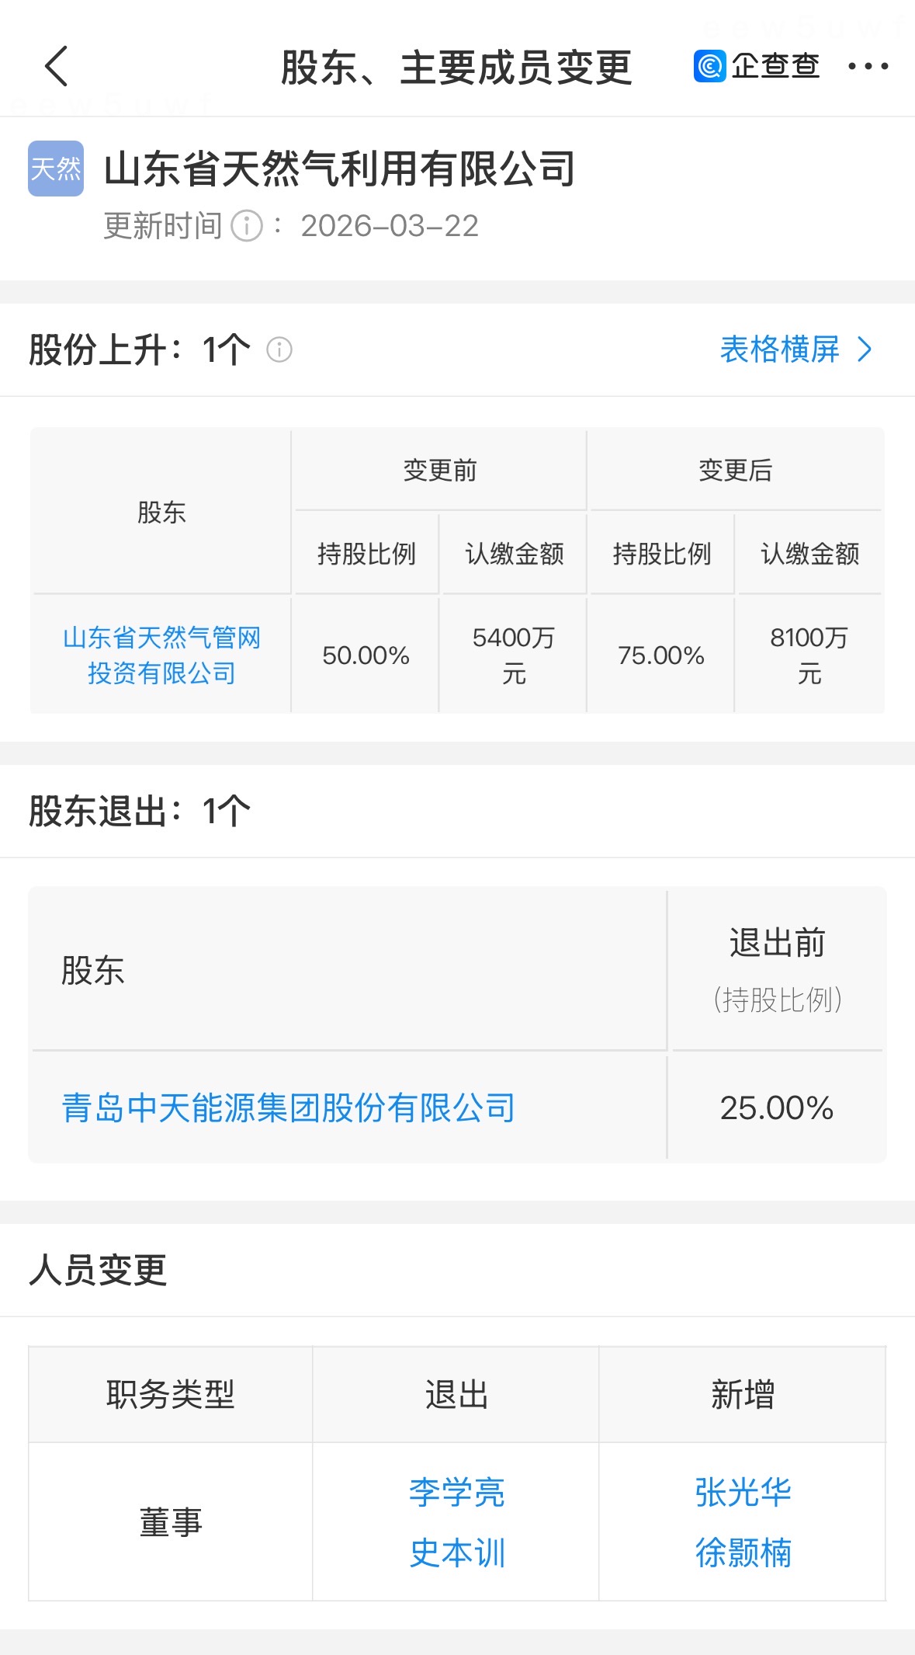Screen dimensions: 915x1655
Task: Tap the 25.00% exit shareholding cell
Action: point(776,1107)
